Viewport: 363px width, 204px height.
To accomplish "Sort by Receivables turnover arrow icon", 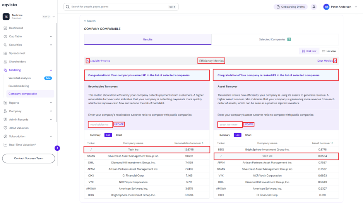I will 203,143.
